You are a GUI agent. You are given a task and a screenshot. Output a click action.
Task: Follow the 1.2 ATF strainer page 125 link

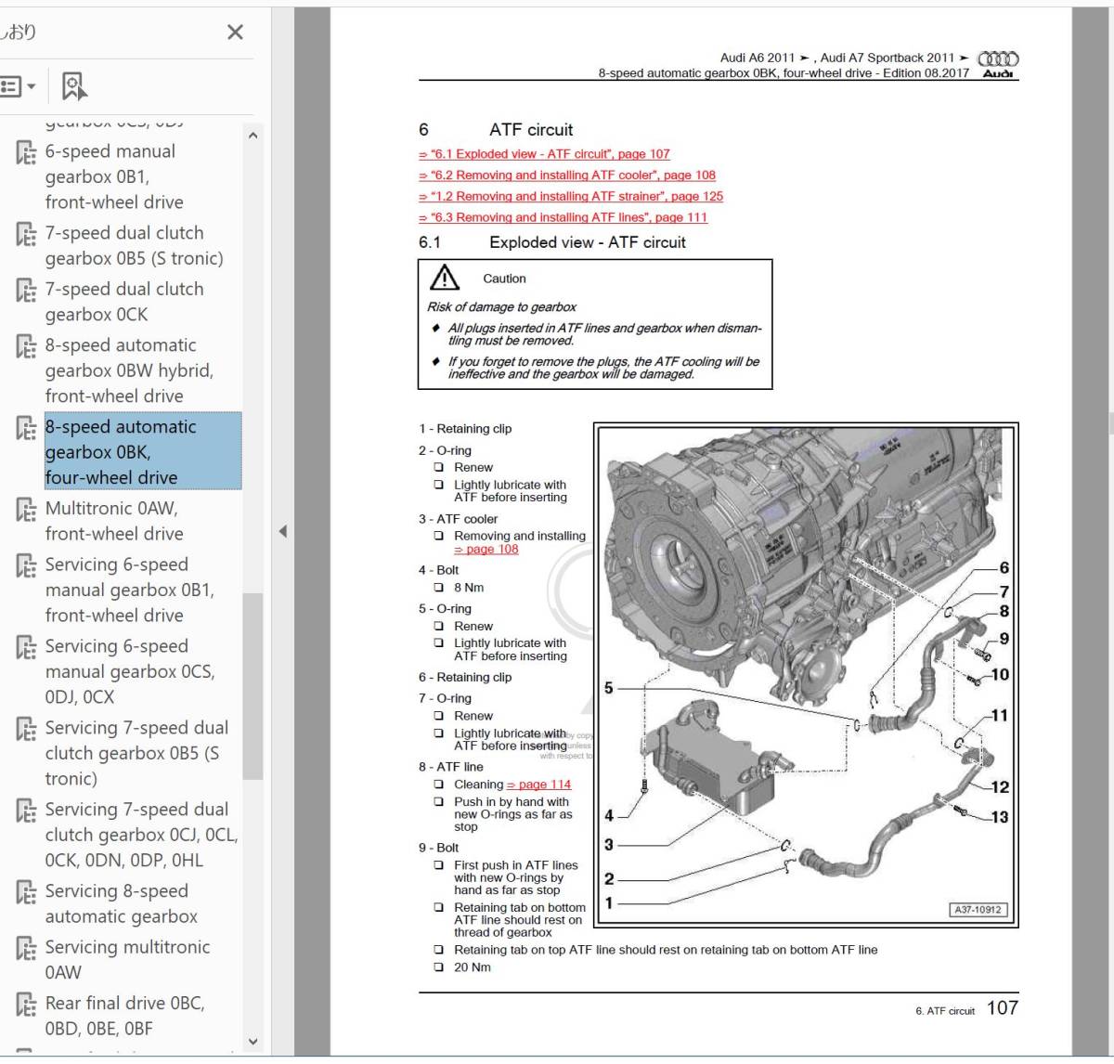571,197
